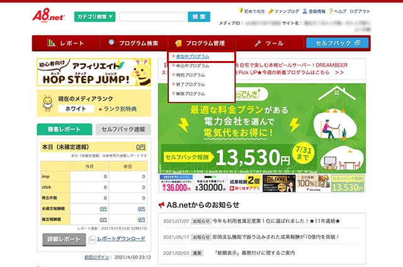Image resolution: width=403 pixels, height=267 pixels.
Task: Open the プログラム管理 menu
Action: point(201,43)
